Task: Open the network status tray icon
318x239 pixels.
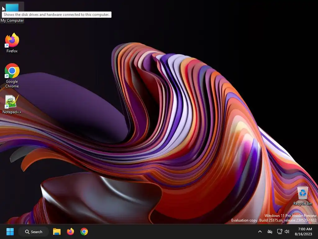Action: 280,232
